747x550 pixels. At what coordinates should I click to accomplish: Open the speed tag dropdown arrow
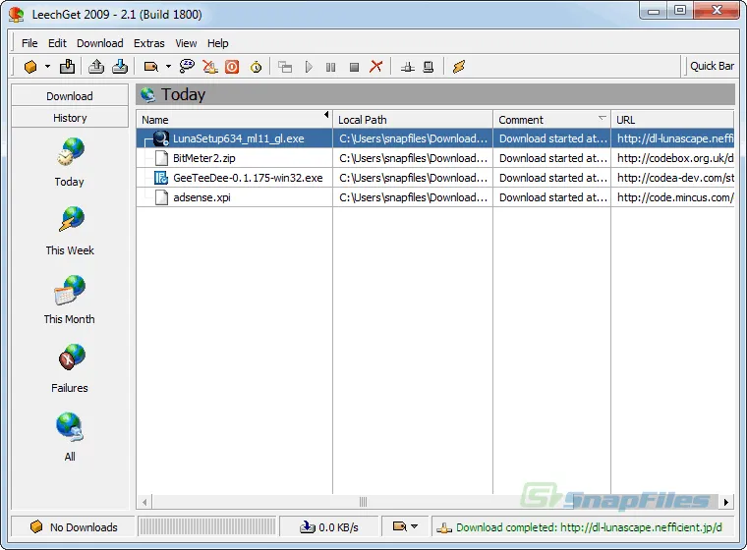click(168, 67)
